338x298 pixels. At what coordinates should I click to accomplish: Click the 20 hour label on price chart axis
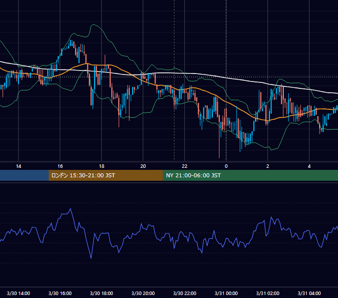click(143, 166)
